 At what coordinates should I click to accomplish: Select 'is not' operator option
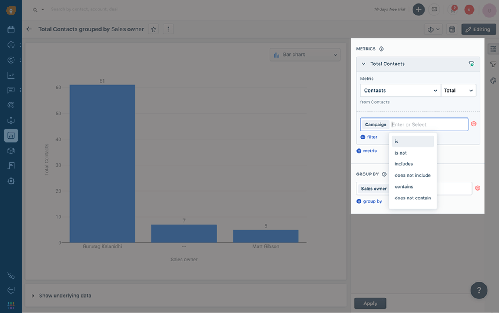pos(401,153)
